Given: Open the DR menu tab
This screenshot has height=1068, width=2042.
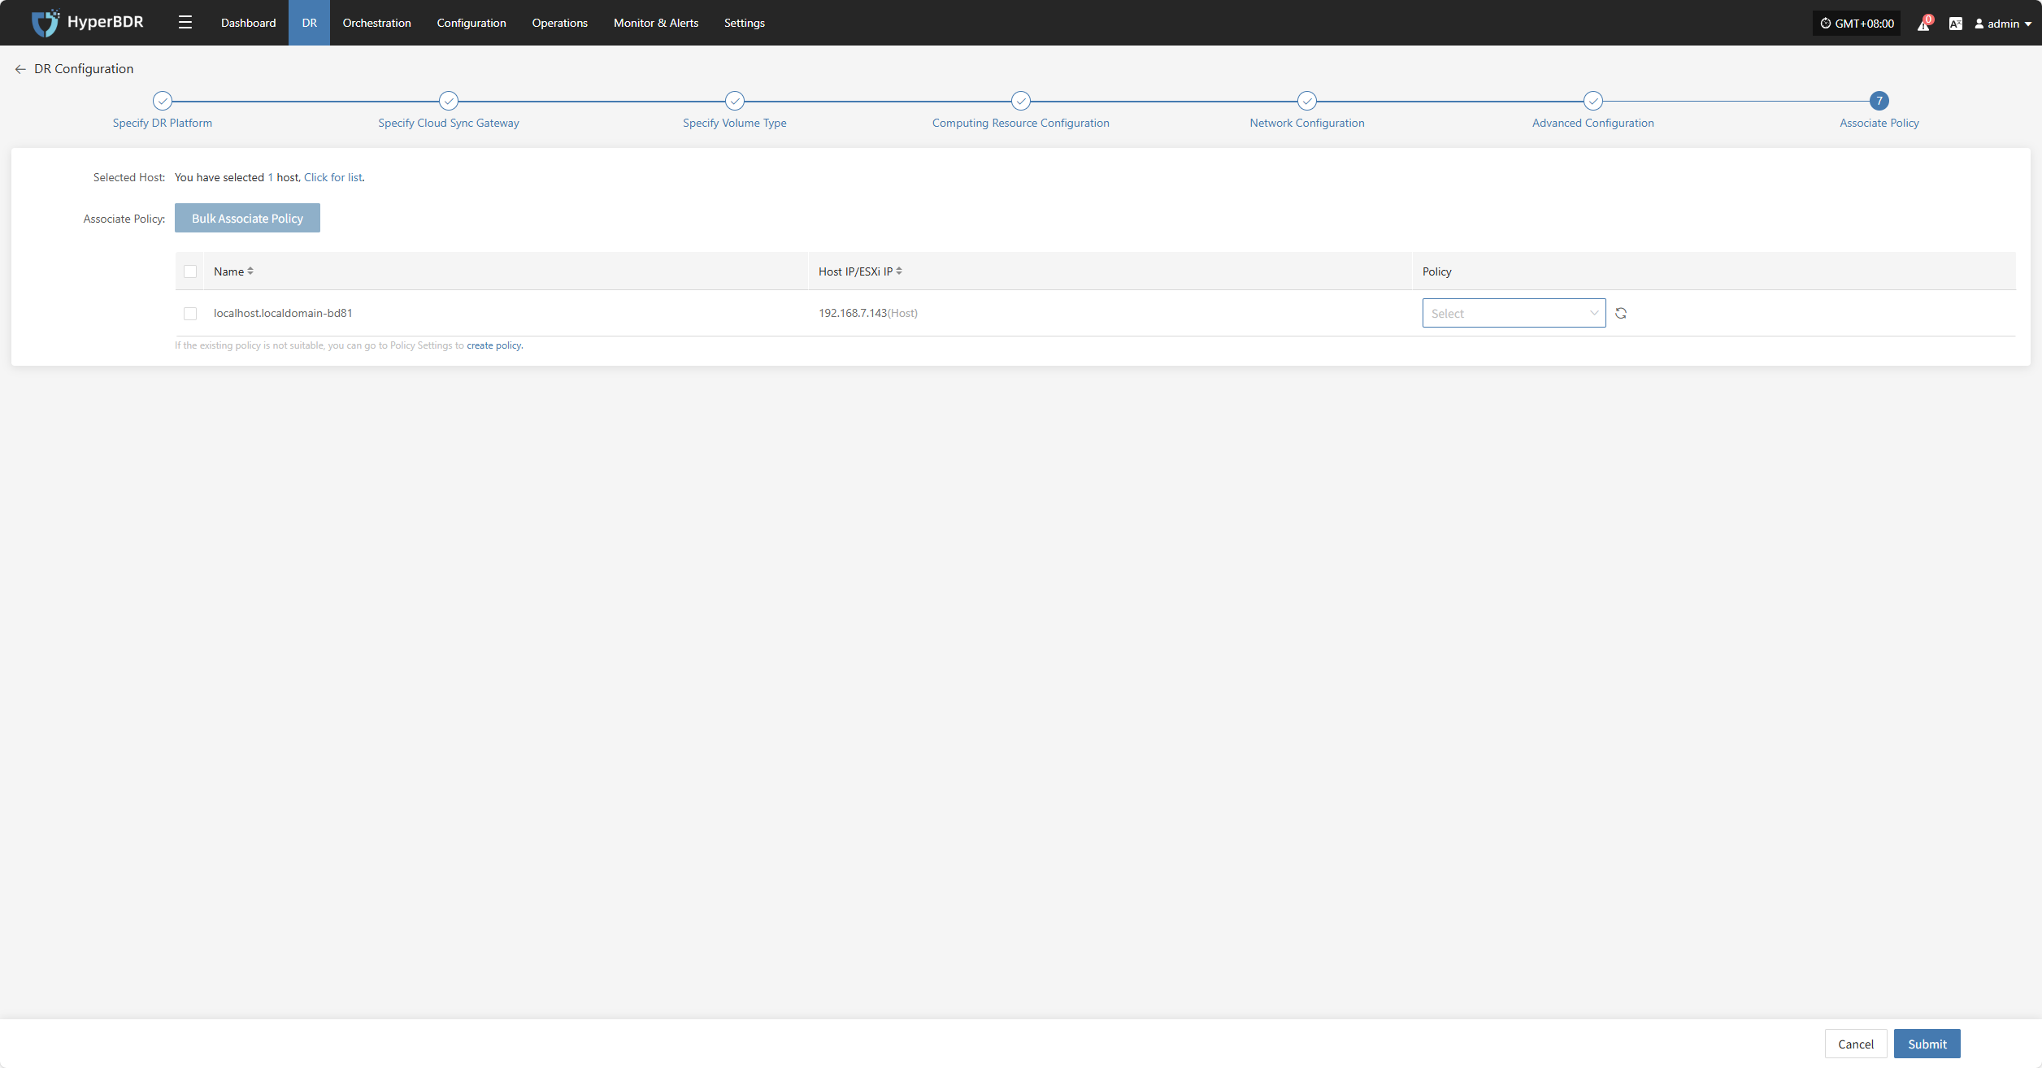Looking at the screenshot, I should tap(309, 23).
